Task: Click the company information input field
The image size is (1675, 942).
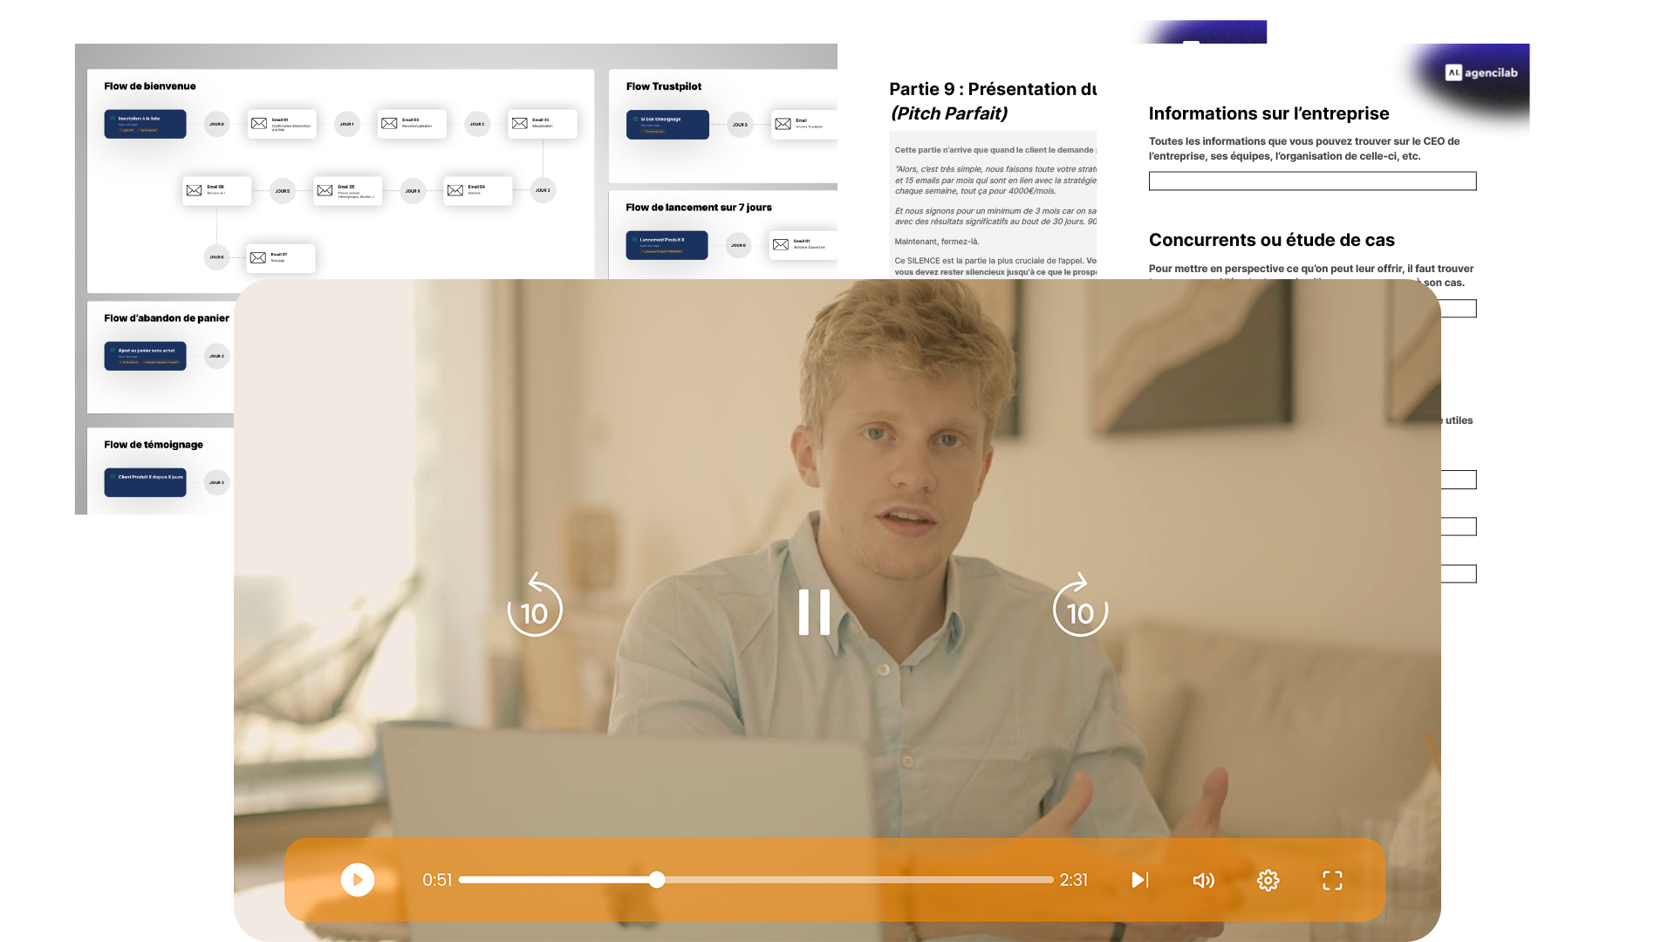Action: [x=1312, y=181]
